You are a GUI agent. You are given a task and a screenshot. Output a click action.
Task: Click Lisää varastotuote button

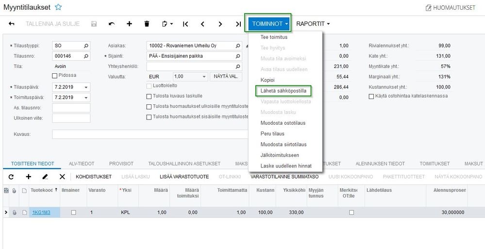tap(184, 177)
